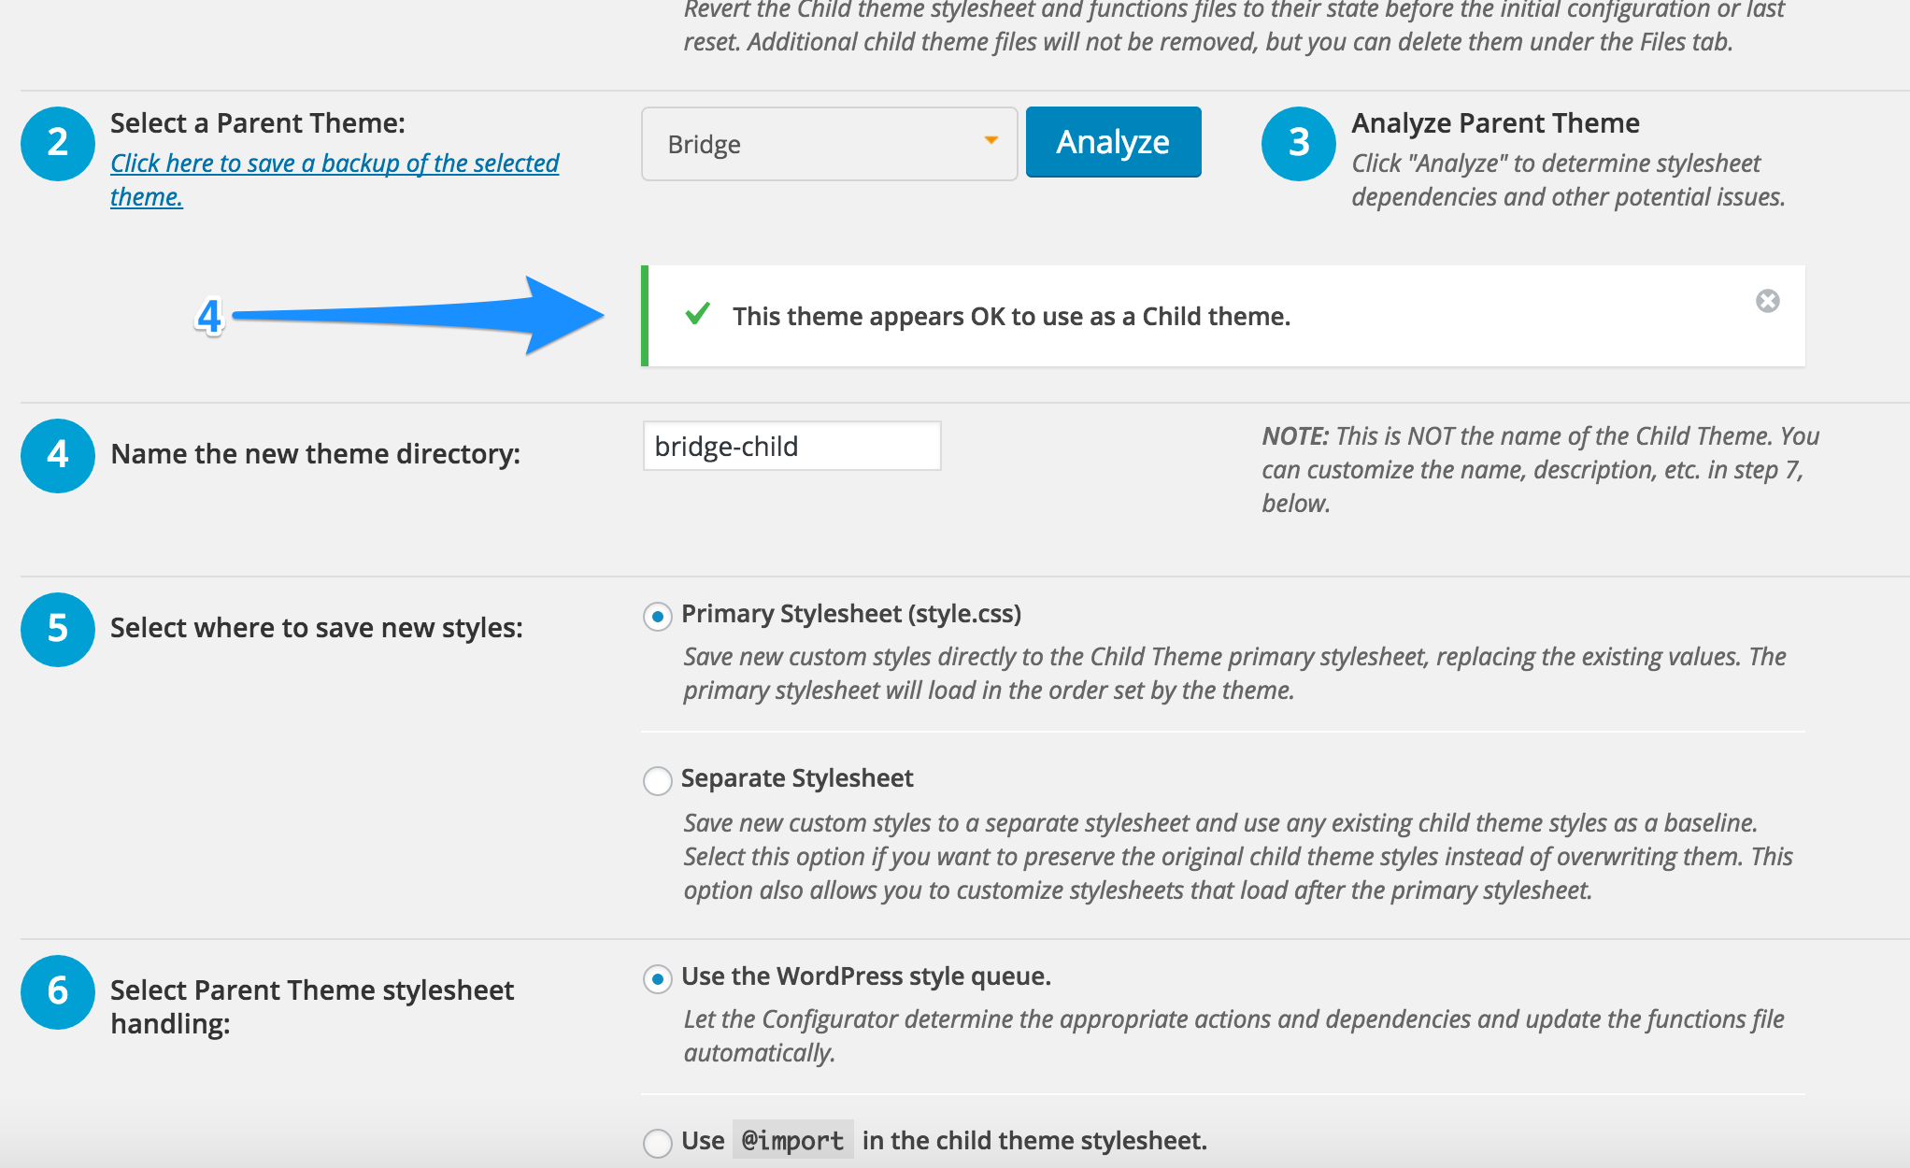Screen dimensions: 1910x1168
Task: Click 'Save new custom styles directly' description
Action: 1234,673
